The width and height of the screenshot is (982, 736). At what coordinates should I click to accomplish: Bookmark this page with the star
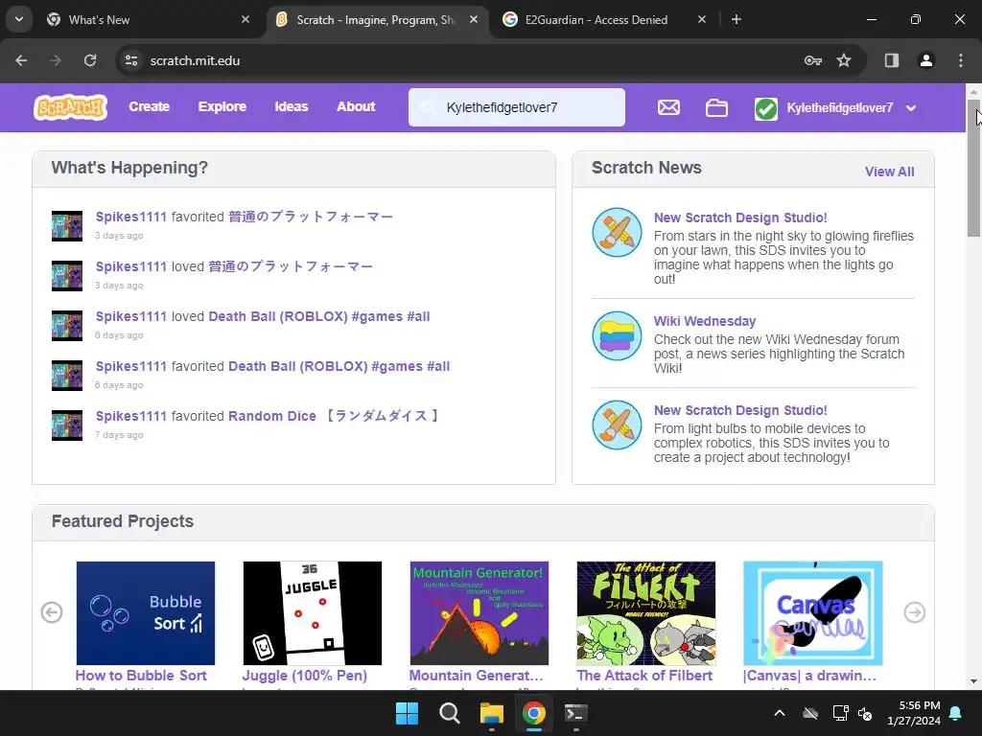click(844, 60)
